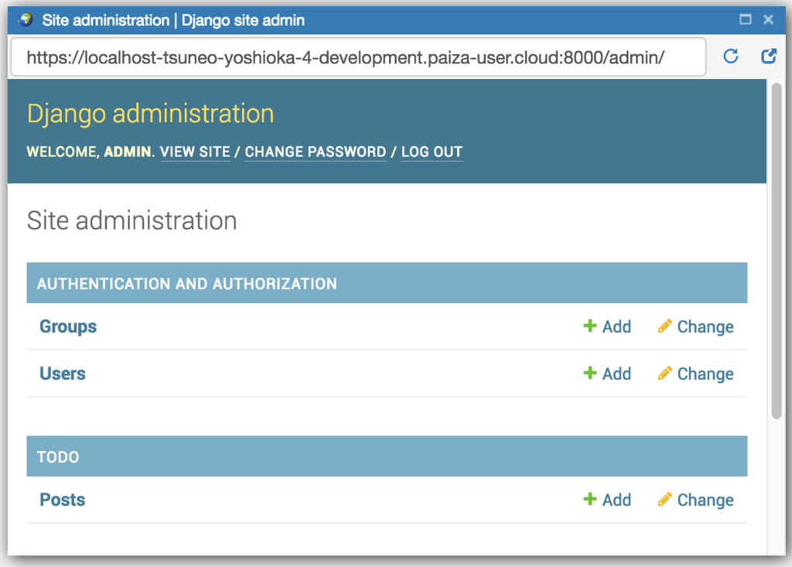Open Authentication and Authorization section header

click(187, 283)
